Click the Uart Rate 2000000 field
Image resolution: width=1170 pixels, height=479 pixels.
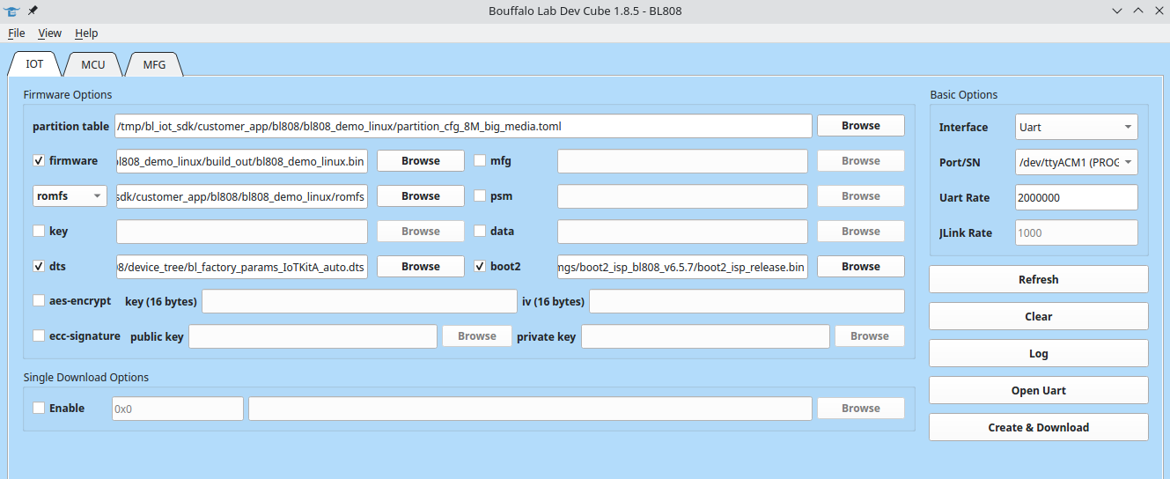point(1076,197)
